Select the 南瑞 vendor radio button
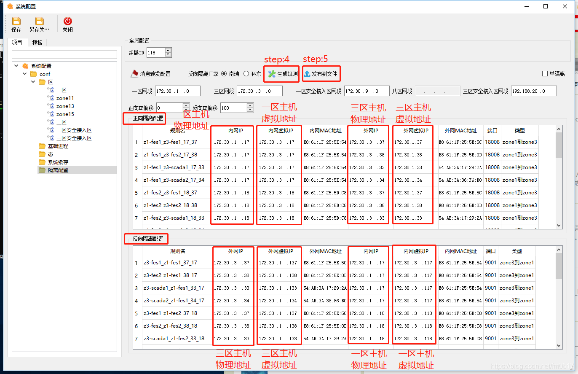The image size is (578, 374). coord(224,74)
